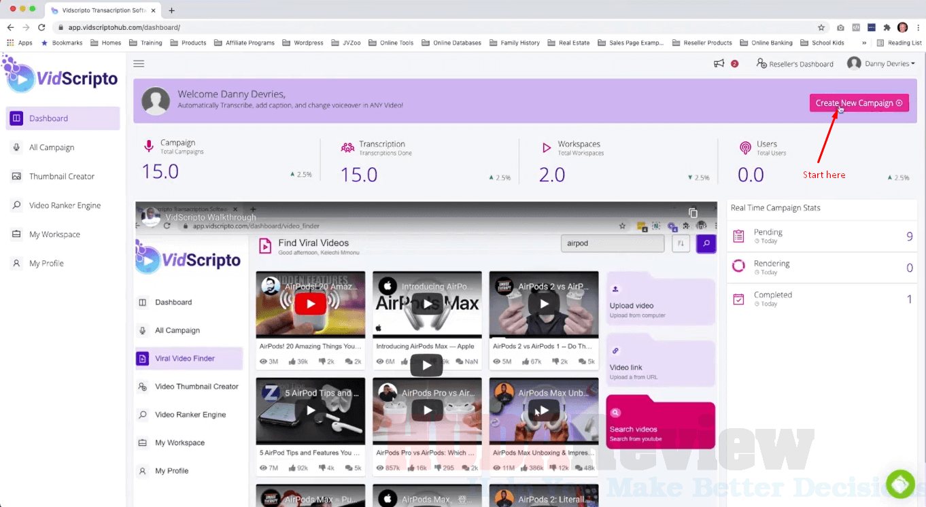Screen dimensions: 926x507
Task: Click Chrome's forward arrow
Action: pos(26,27)
